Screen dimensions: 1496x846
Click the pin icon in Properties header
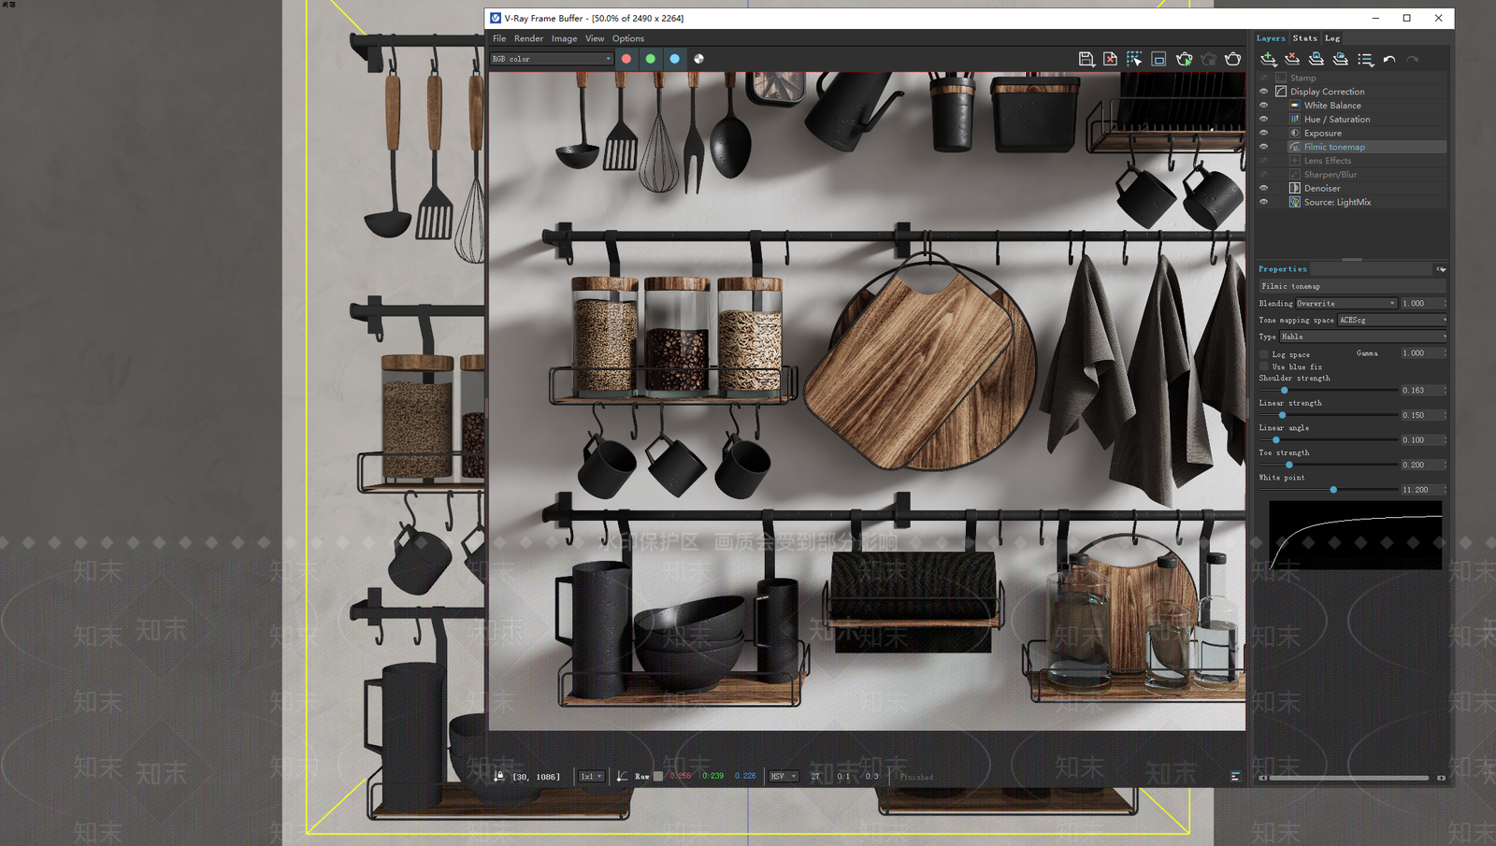pos(1441,269)
